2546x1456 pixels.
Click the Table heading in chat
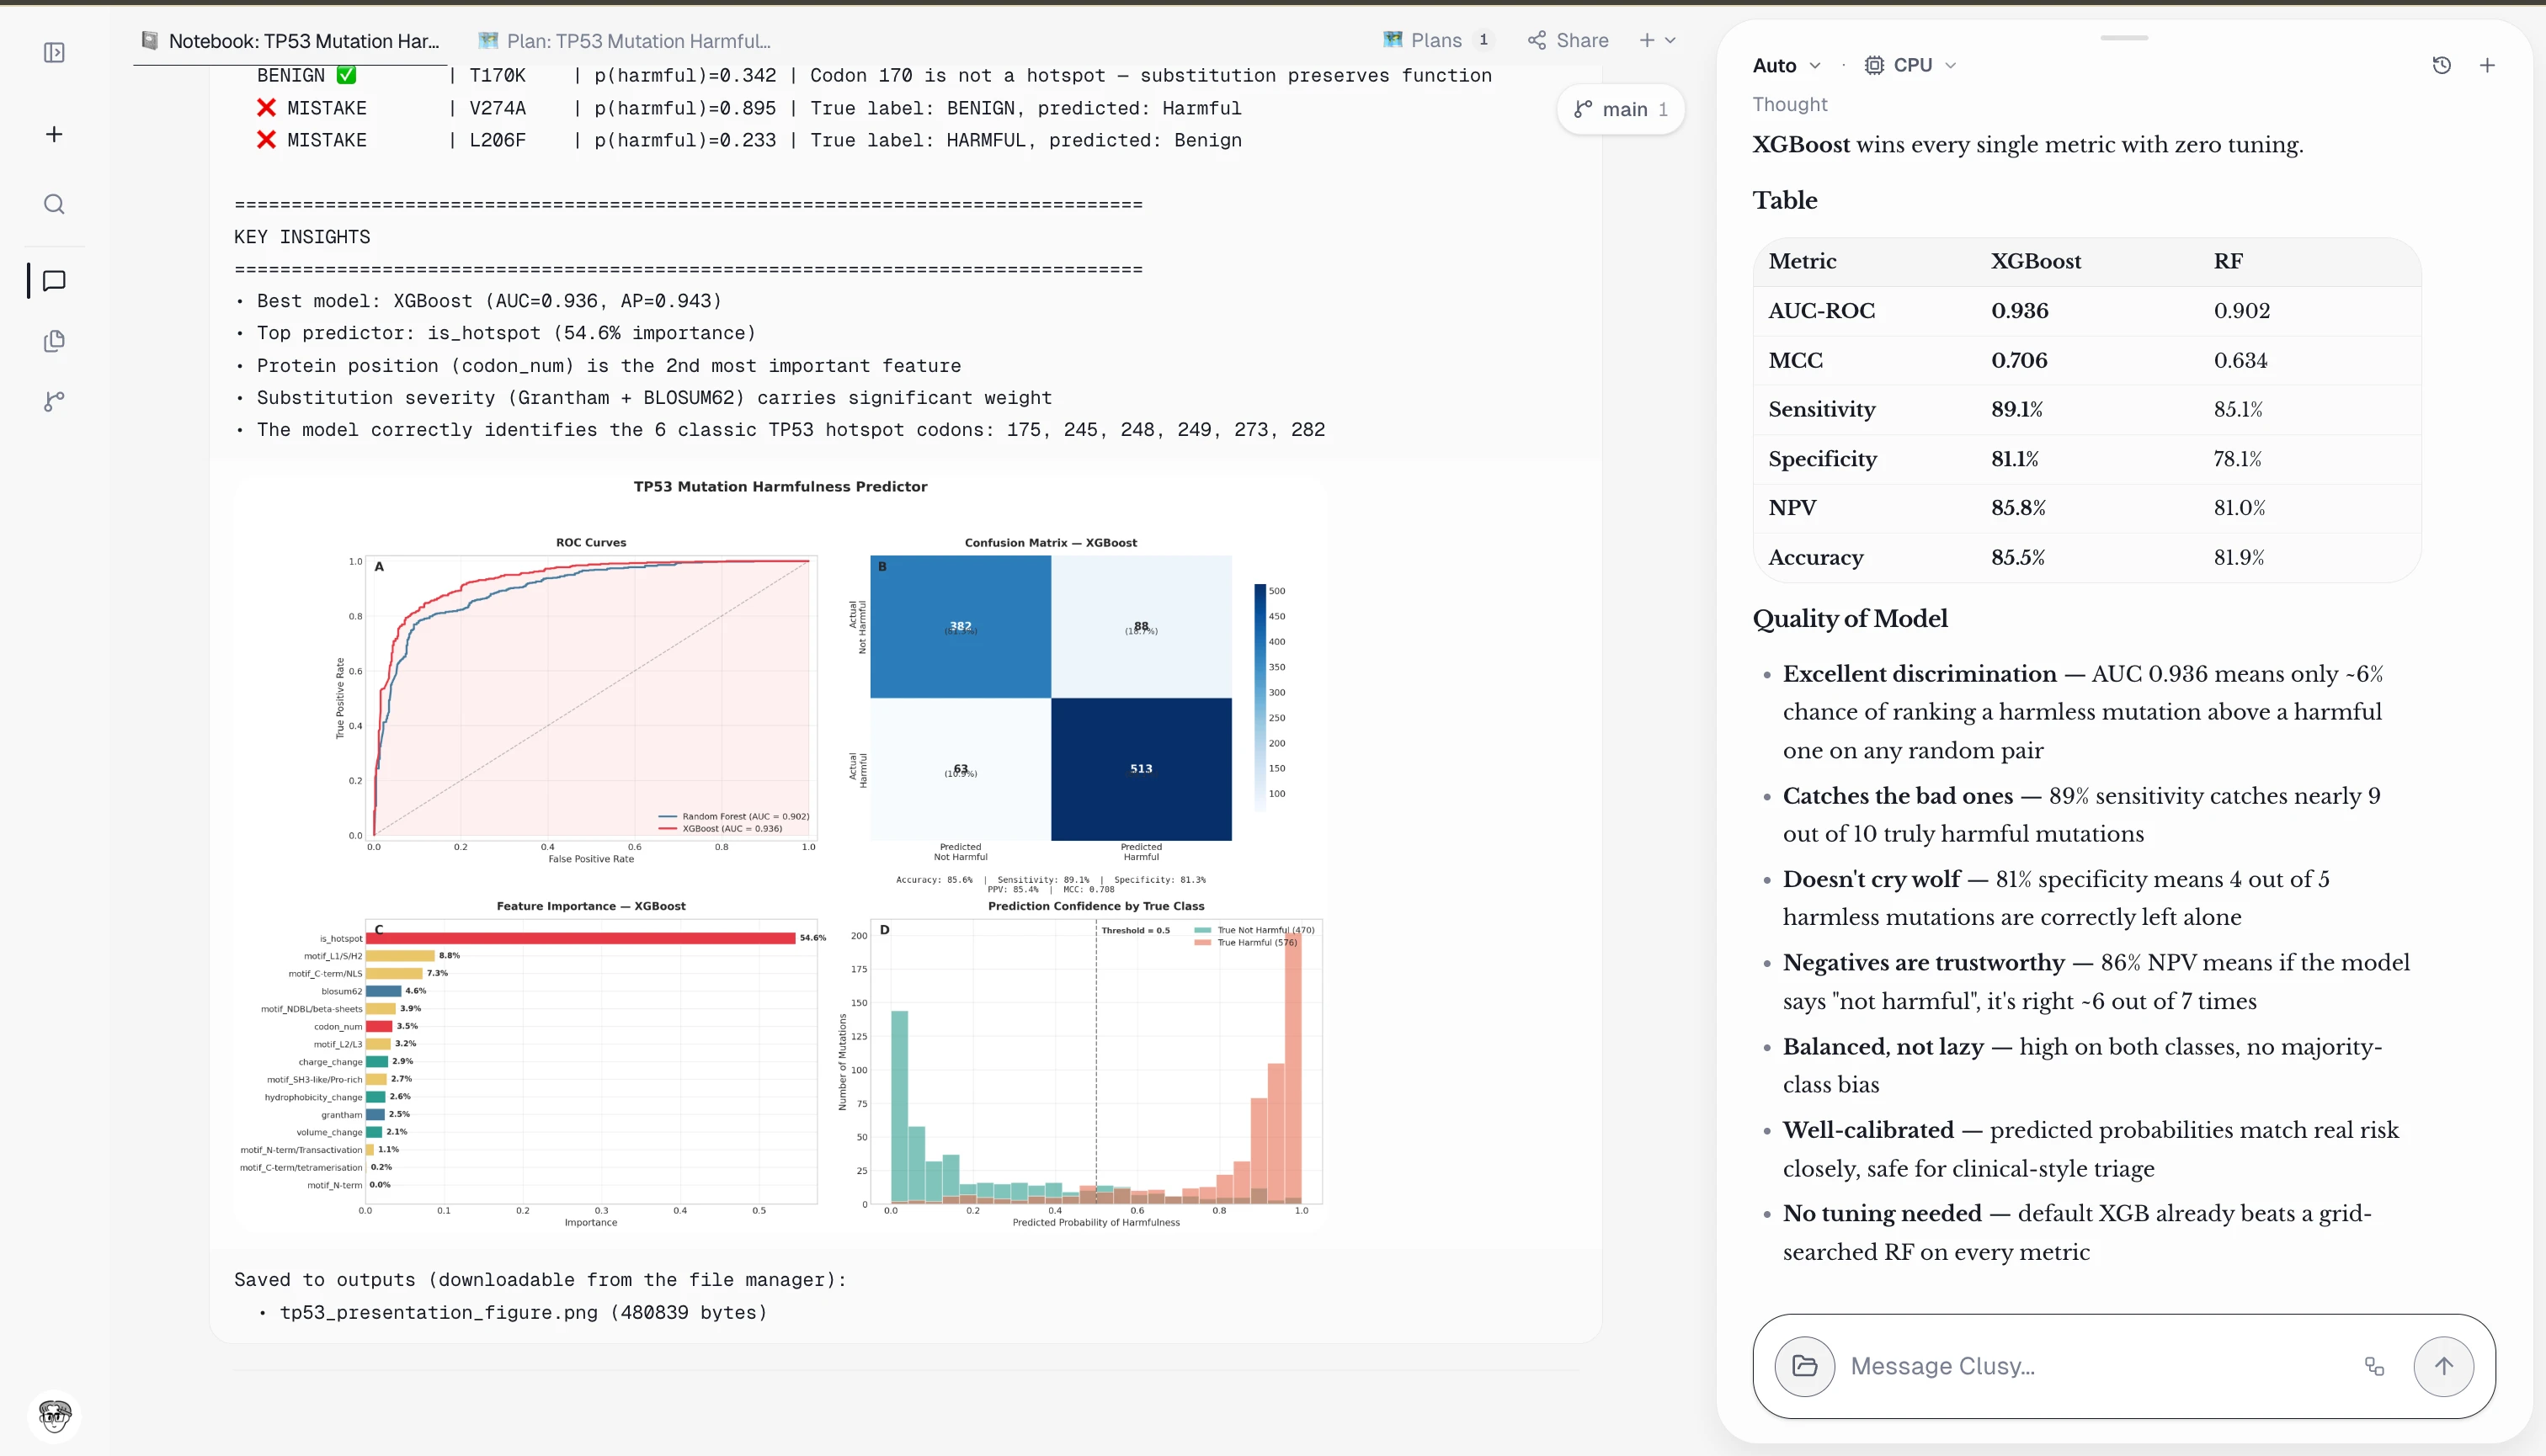pyautogui.click(x=1785, y=200)
